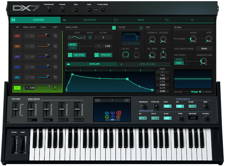
Task: Toggle the Arpeggiator HOLD switch
Action: [x=155, y=118]
